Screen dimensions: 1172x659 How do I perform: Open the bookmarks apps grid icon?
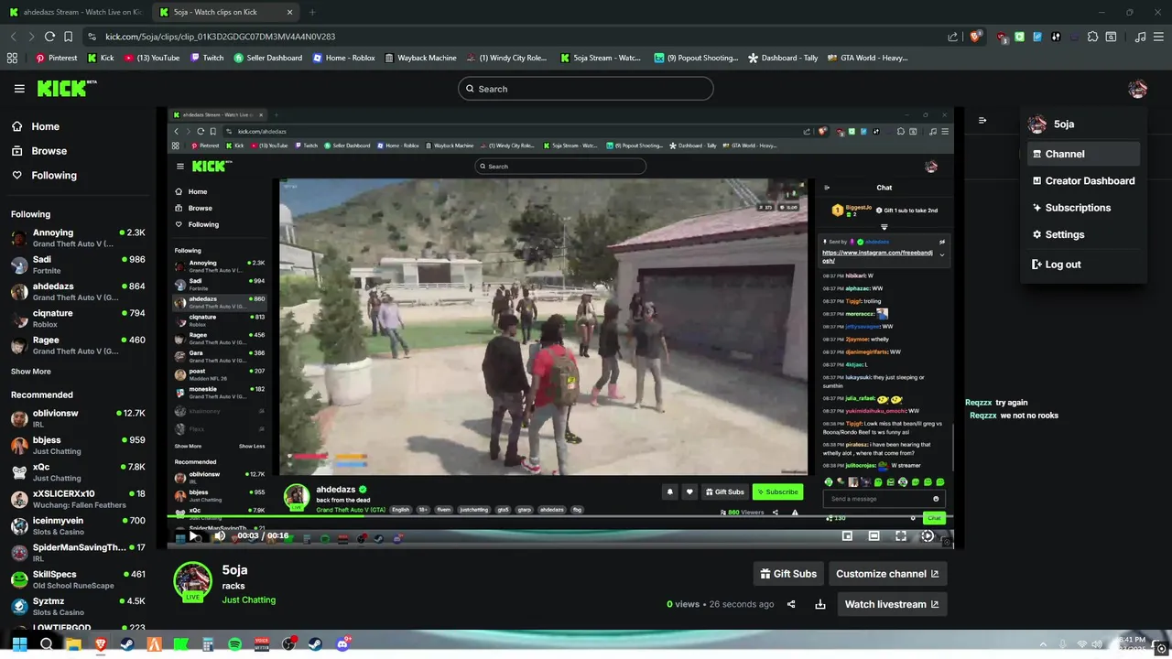point(12,58)
